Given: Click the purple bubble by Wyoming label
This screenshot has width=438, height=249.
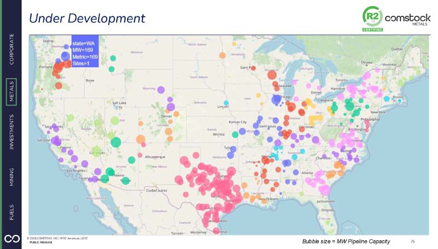Looking at the screenshot, I should [161, 90].
